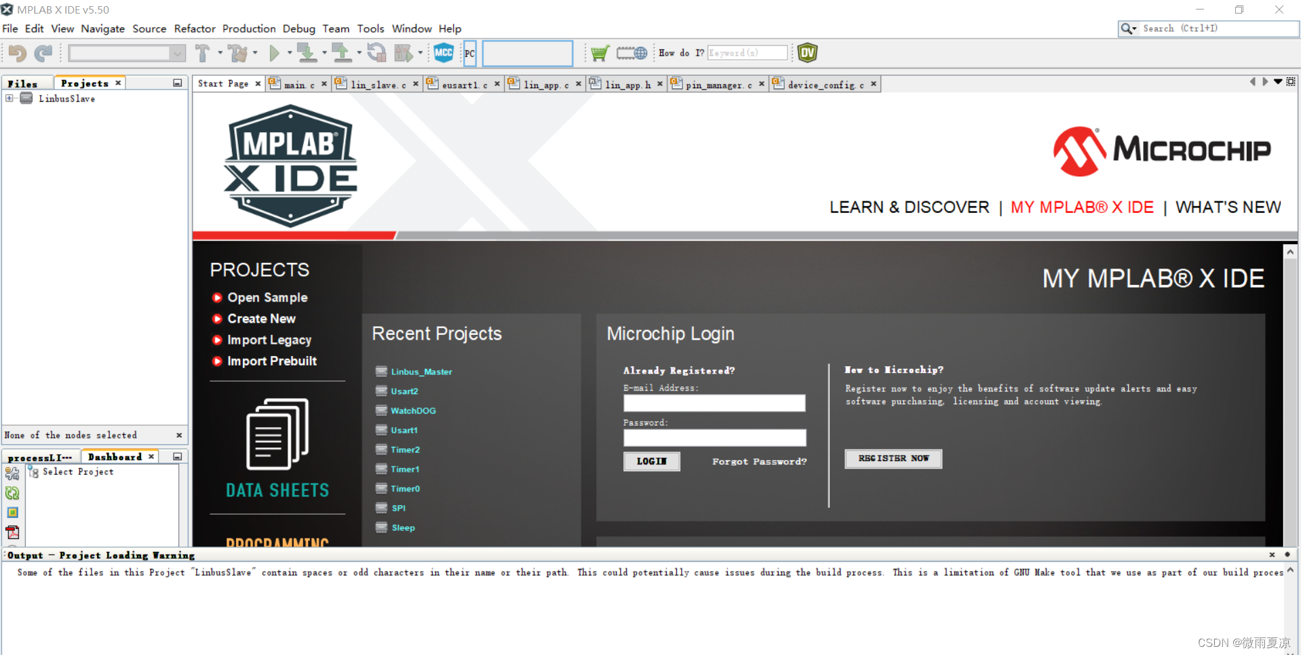Click the Clean and Build icon
The image size is (1301, 655).
tap(237, 53)
